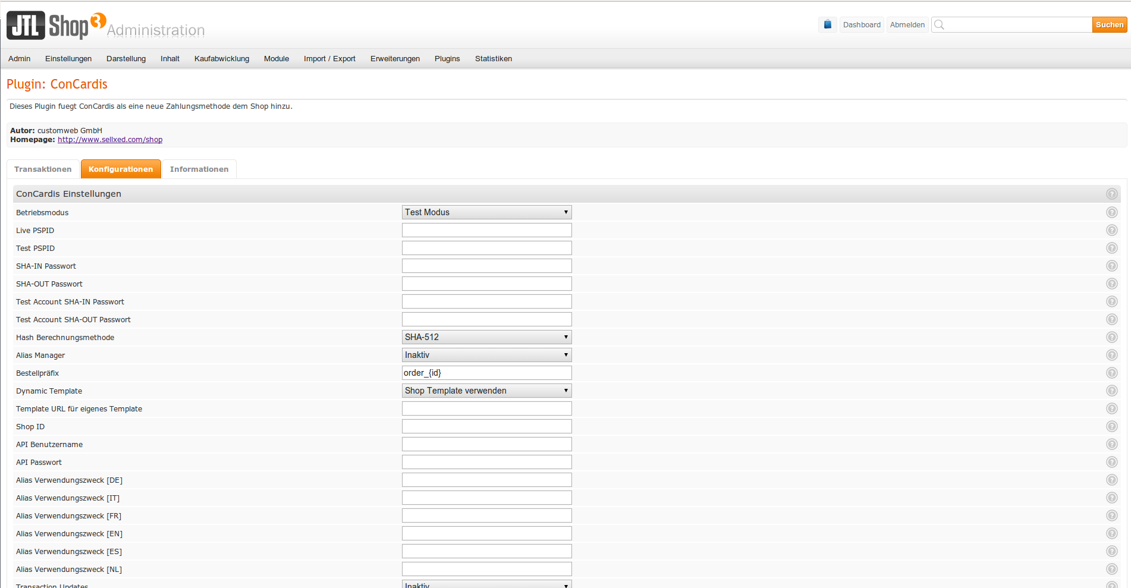Show help for SHA-IN Passwort

1111,266
